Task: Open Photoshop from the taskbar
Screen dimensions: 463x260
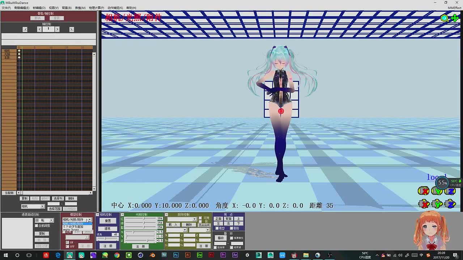Action: point(176,255)
